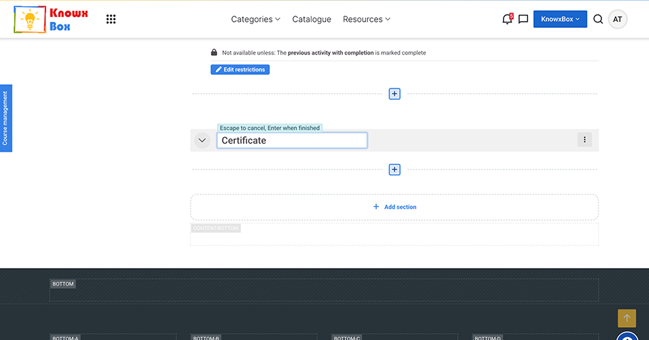Open the Catalogue page
This screenshot has height=340, width=649.
312,19
